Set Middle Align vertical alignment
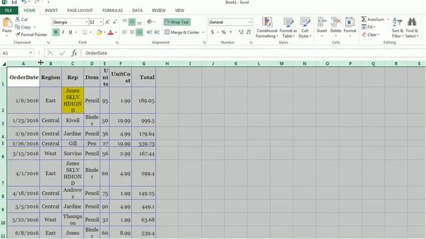426x239 pixels. tap(132, 22)
